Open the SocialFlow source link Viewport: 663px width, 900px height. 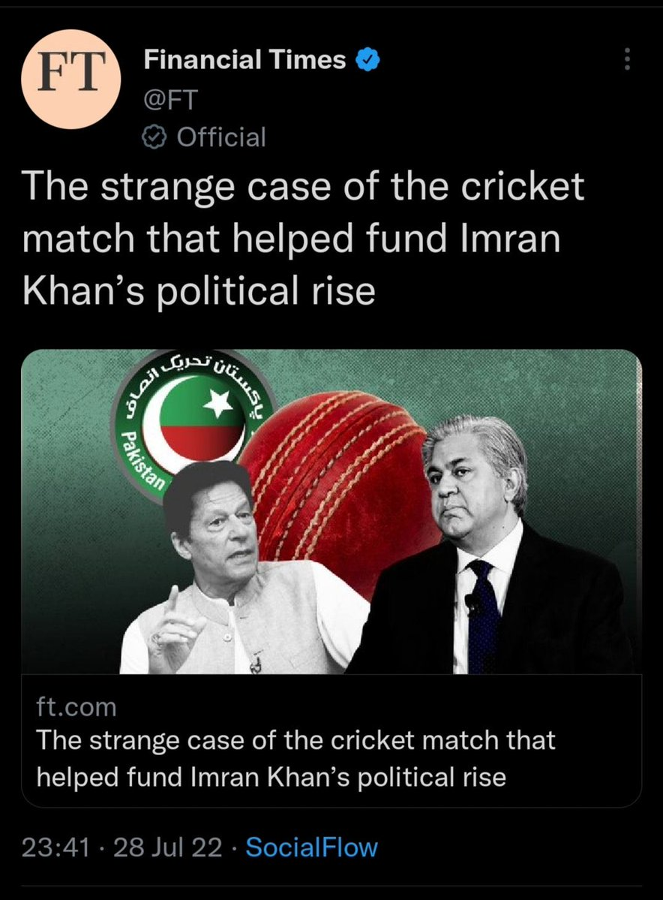coord(311,847)
